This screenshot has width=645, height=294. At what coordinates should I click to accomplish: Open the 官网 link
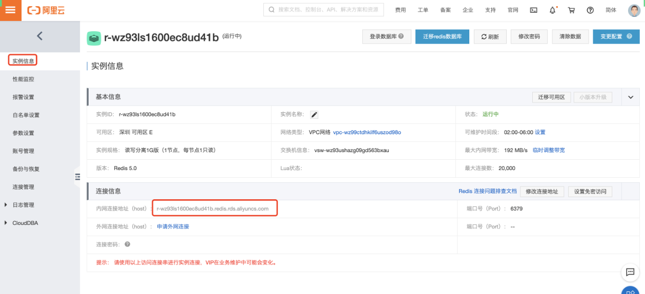[513, 10]
